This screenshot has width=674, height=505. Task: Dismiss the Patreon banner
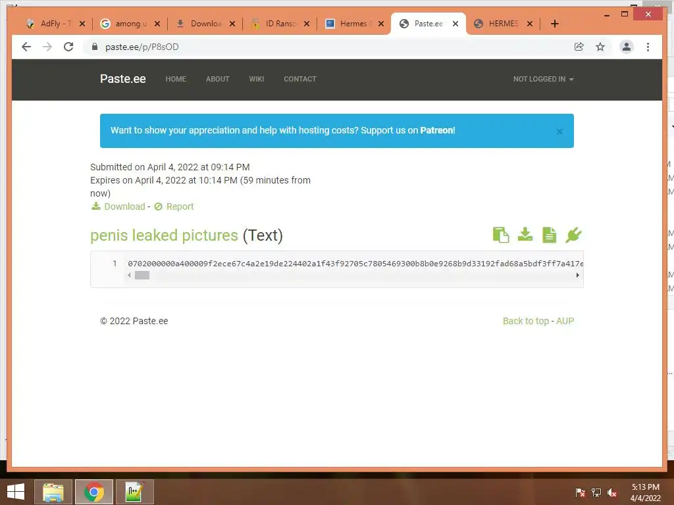pos(559,132)
